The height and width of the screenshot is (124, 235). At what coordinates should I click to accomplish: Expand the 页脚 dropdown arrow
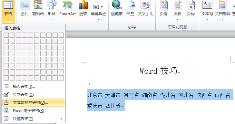(x=177, y=19)
